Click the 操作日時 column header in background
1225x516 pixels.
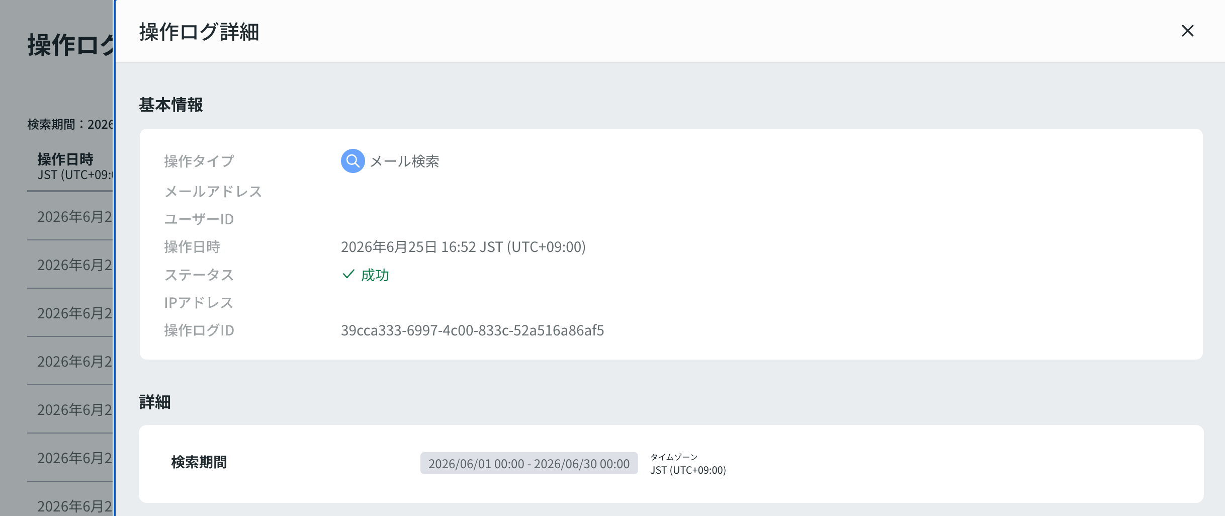tap(70, 166)
